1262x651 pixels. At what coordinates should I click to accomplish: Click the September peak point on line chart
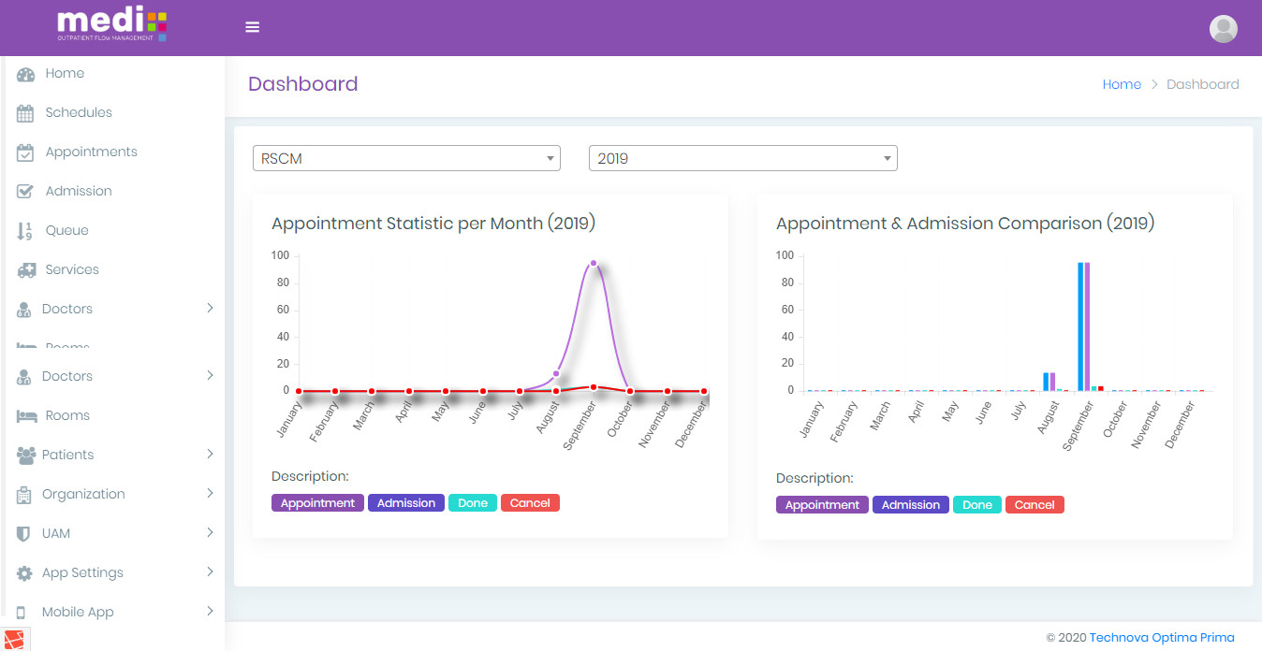click(594, 264)
